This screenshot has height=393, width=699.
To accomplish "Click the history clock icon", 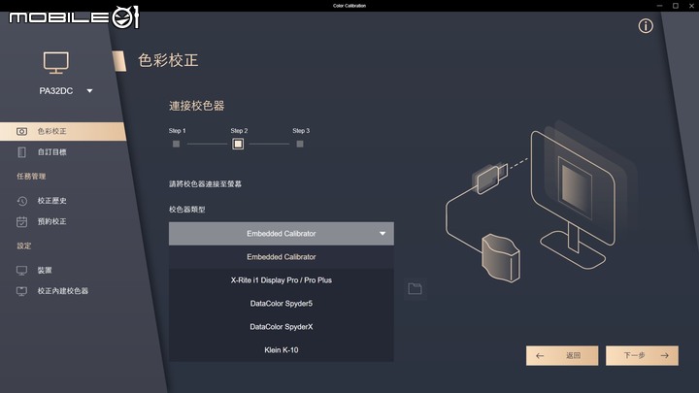I will coord(21,201).
